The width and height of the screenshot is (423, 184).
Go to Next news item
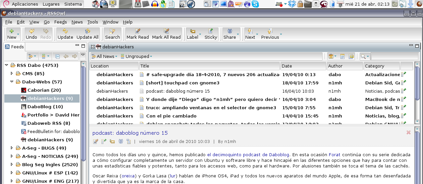coord(250,34)
